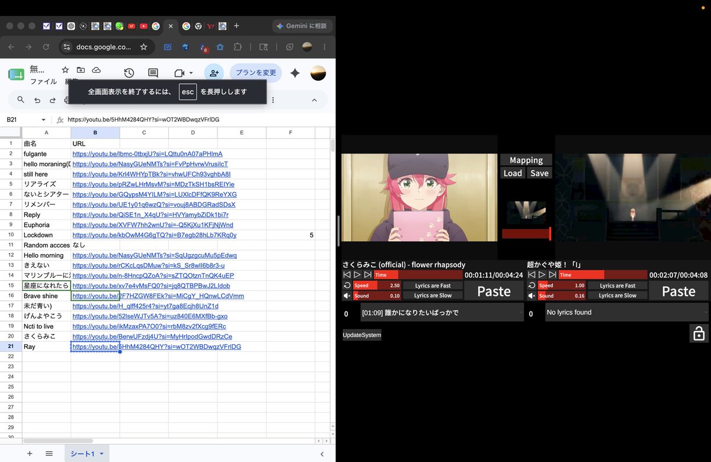Click Paste under flower rhapsody player

click(x=494, y=291)
